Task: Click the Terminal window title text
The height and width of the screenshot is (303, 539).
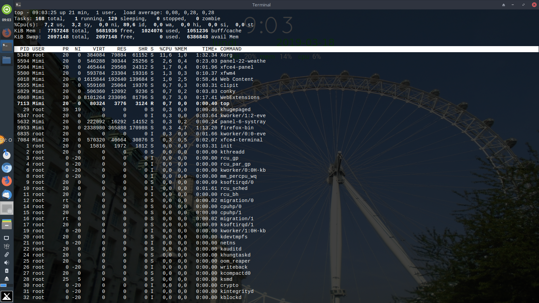Action: [x=261, y=5]
